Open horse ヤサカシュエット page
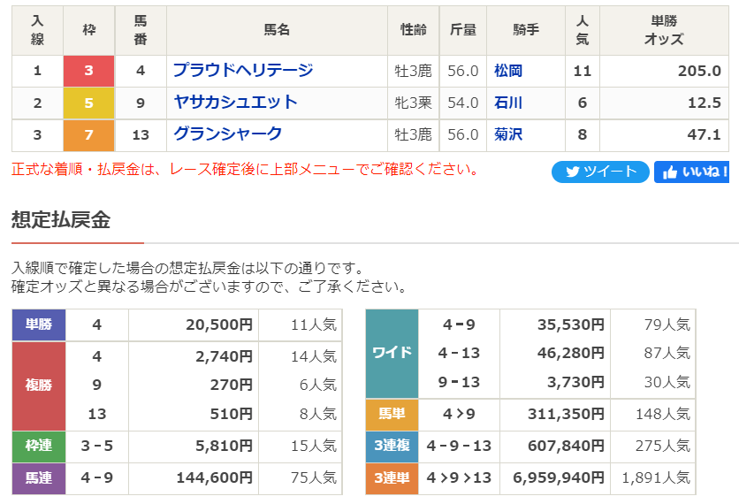Image resolution: width=739 pixels, height=504 pixels. 235,103
